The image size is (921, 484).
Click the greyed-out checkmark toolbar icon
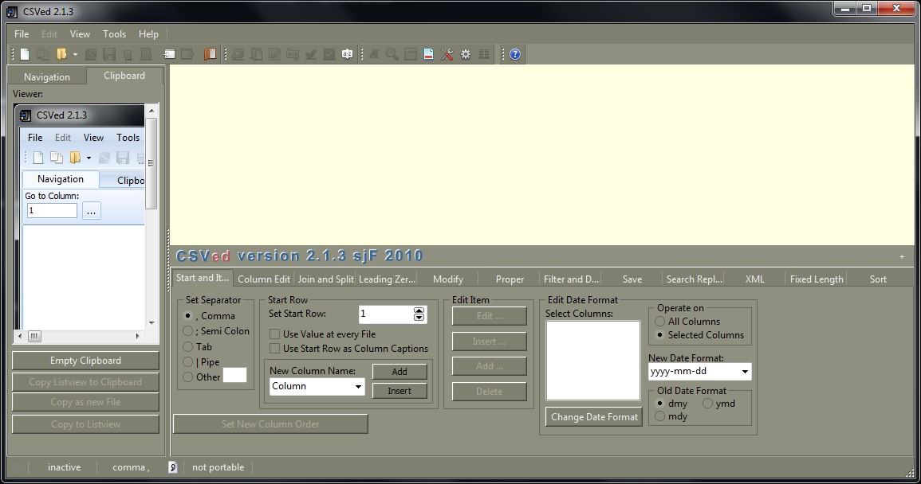coord(311,55)
